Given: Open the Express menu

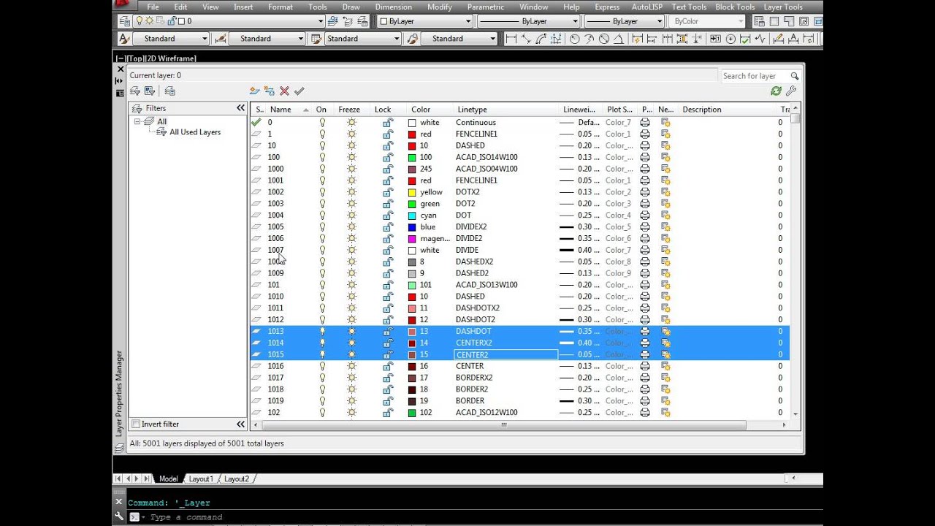Looking at the screenshot, I should [607, 7].
